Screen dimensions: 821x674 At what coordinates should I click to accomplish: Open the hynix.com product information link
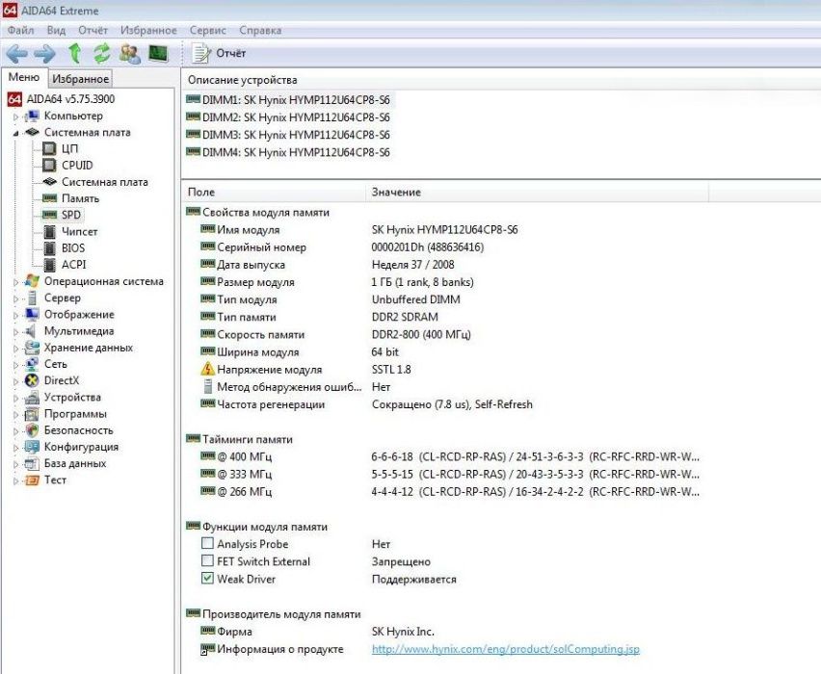[505, 649]
